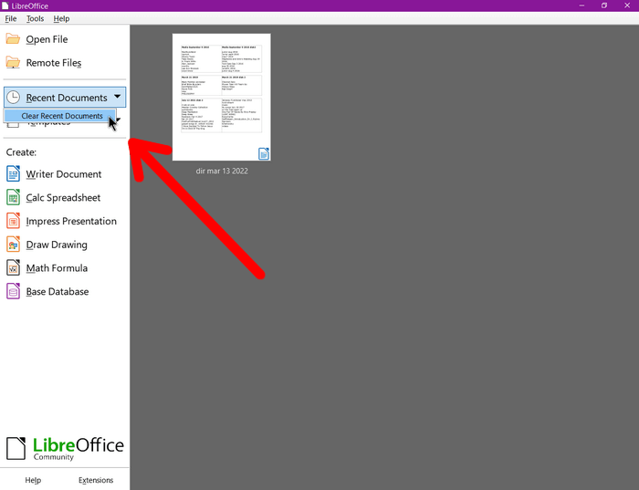The image size is (639, 490).
Task: Click the dir mar 13 2022 caption
Action: click(x=222, y=171)
